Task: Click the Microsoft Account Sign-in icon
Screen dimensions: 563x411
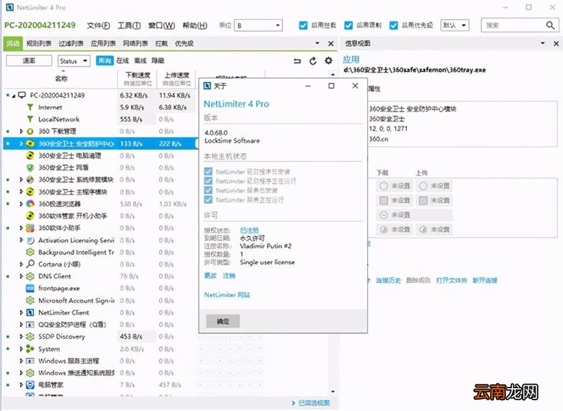Action: tap(31, 300)
